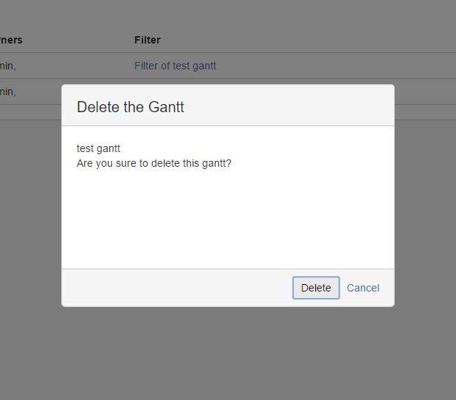Click the 'test gantt' name in dialog
Screen dimensions: 456x400
[x=98, y=148]
